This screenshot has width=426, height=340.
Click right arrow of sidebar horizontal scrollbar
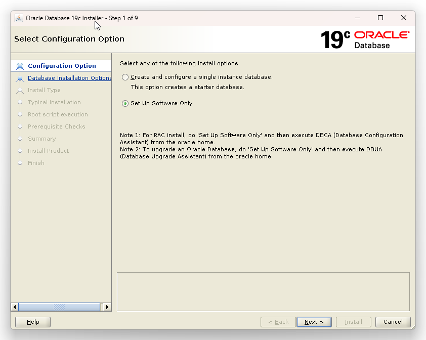click(107, 307)
